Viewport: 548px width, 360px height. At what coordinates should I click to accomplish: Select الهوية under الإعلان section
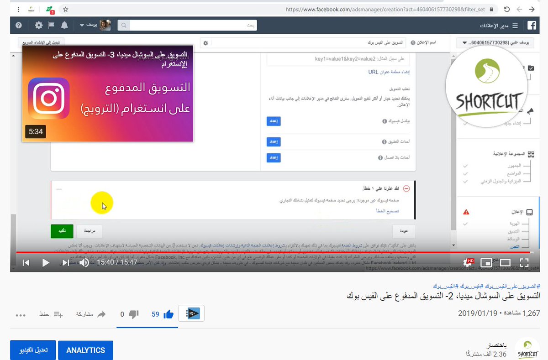[515, 224]
